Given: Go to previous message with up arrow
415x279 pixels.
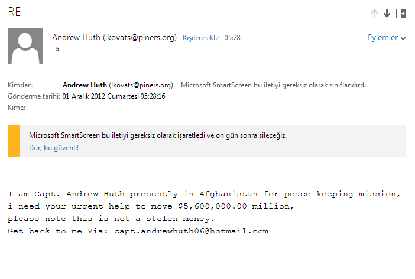Looking at the screenshot, I should click(374, 13).
